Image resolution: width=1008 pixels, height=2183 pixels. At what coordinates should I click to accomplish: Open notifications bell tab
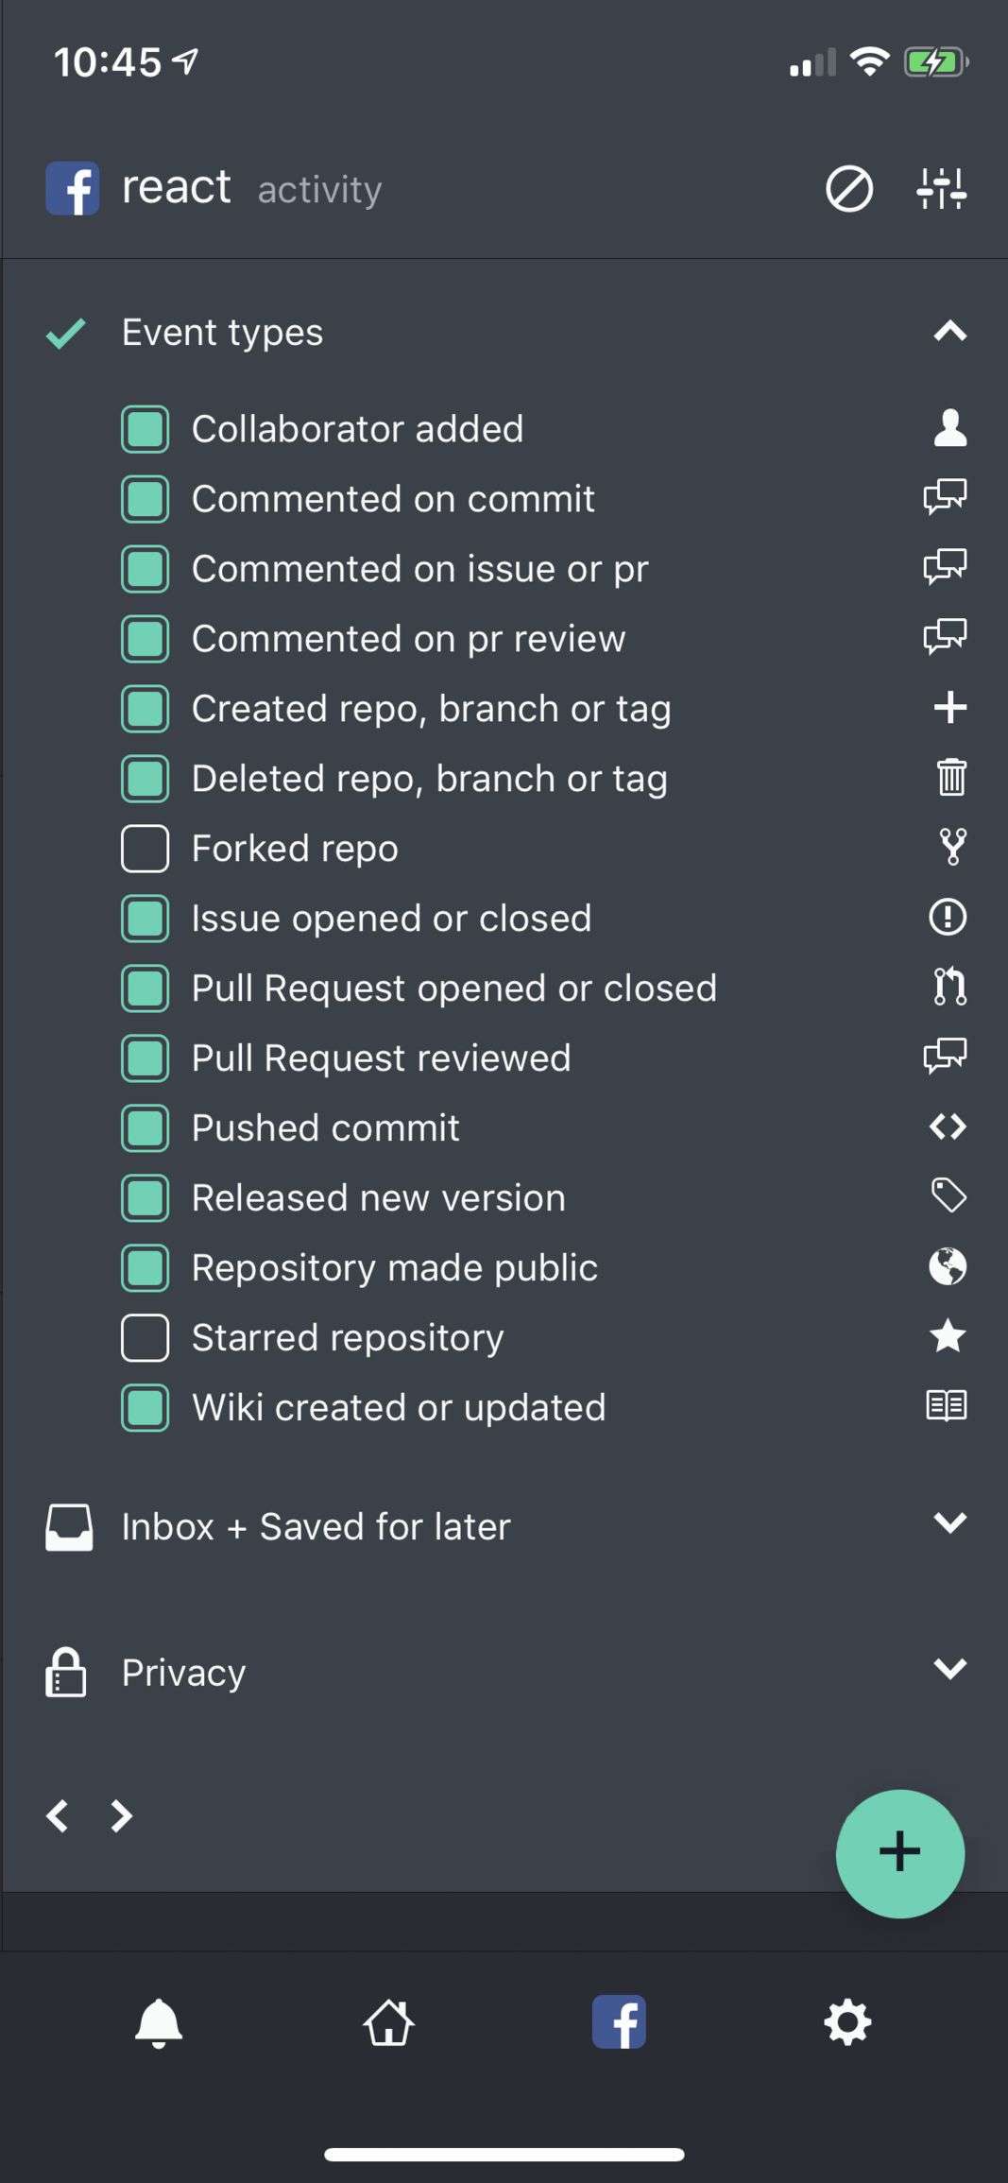click(x=159, y=2022)
